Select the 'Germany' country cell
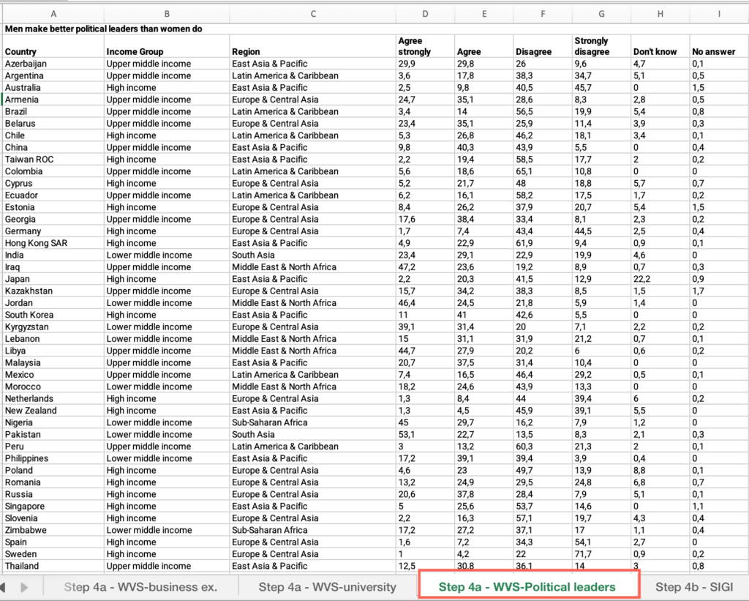The height and width of the screenshot is (601, 749). [x=53, y=231]
